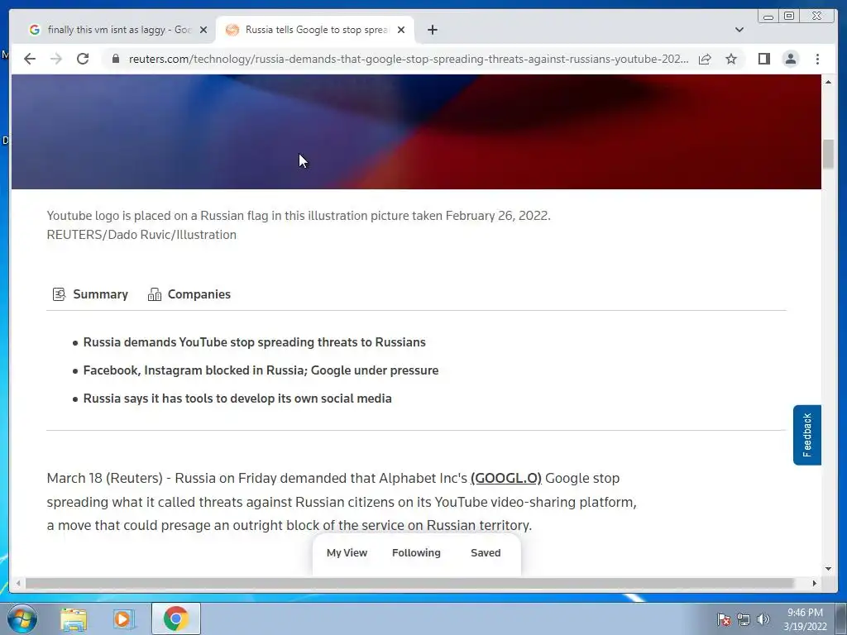Image resolution: width=847 pixels, height=635 pixels.
Task: Click the vertical scrollbar down arrow
Action: coord(828,569)
